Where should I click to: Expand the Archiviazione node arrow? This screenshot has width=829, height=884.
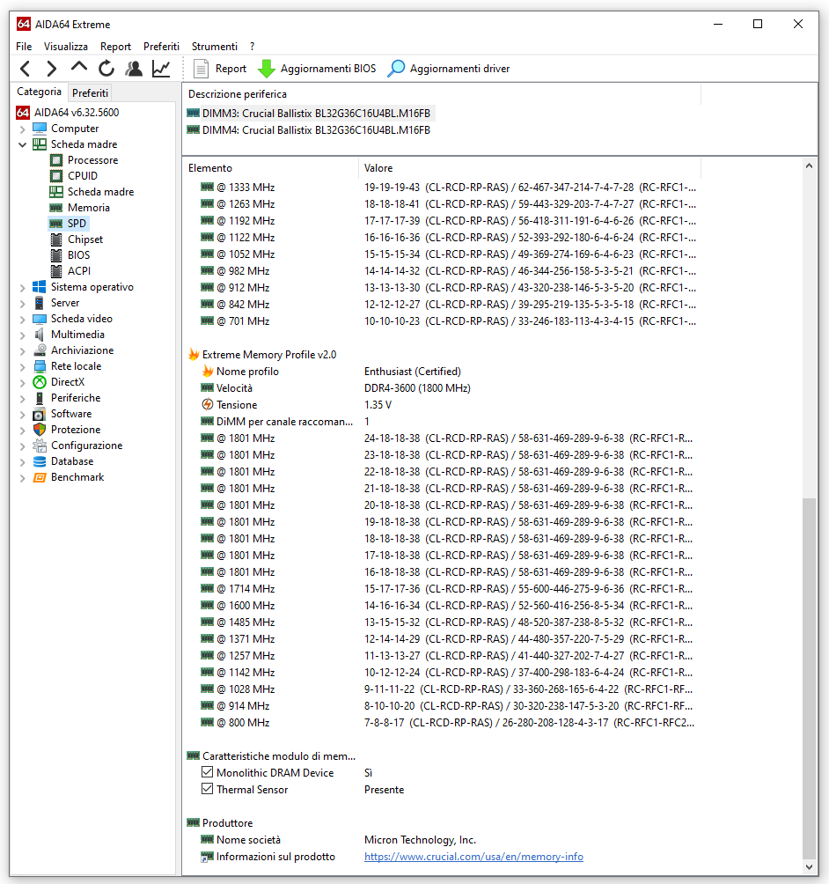pos(23,350)
